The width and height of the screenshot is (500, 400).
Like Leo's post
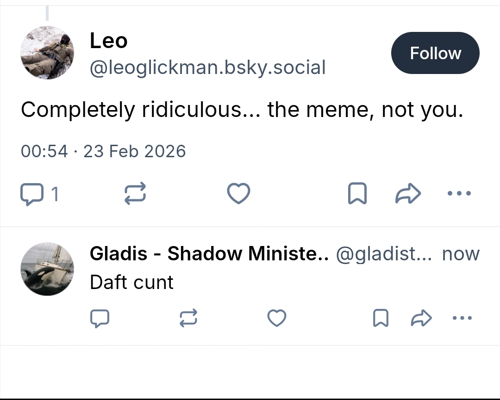coord(238,193)
